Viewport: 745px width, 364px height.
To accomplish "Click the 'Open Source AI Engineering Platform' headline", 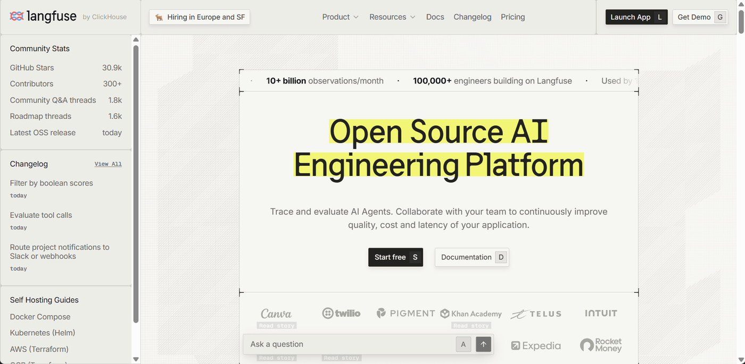I will 438,148.
